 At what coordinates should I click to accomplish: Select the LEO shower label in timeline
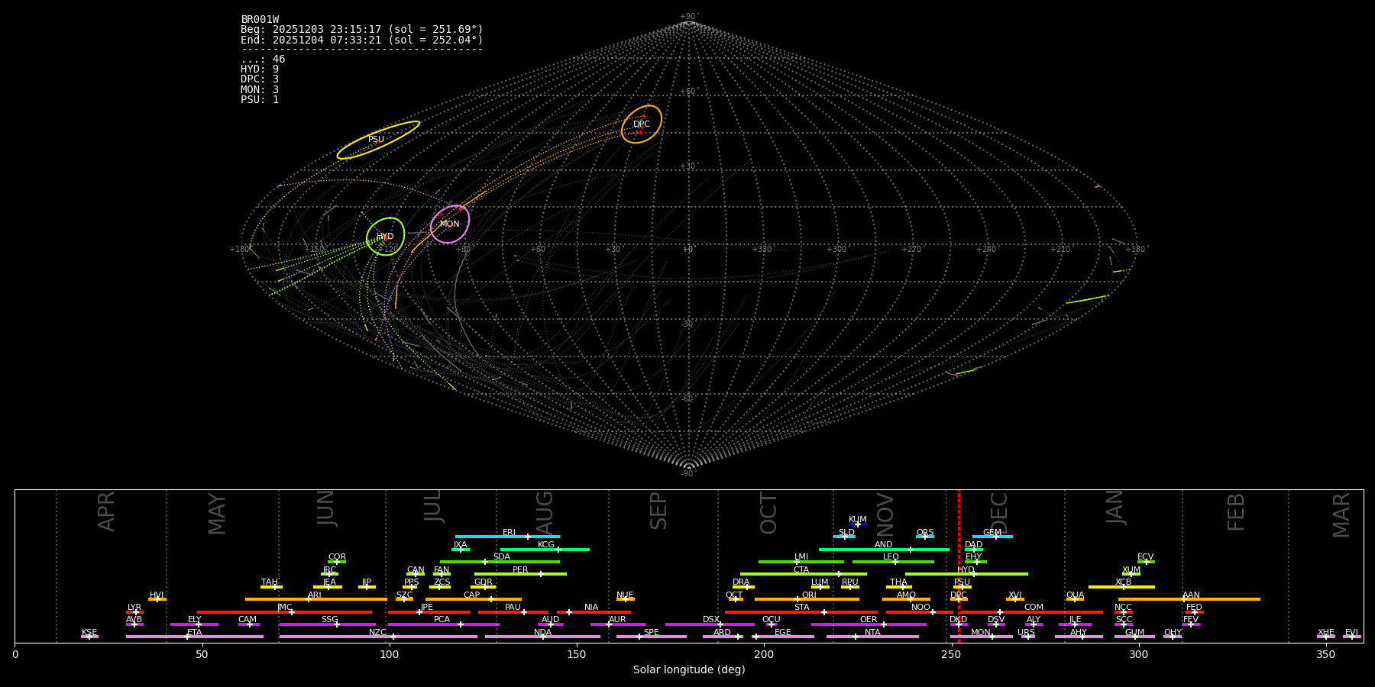pyautogui.click(x=891, y=557)
